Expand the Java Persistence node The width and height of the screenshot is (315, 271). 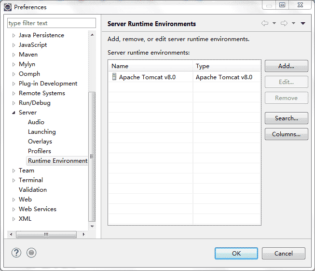point(14,35)
